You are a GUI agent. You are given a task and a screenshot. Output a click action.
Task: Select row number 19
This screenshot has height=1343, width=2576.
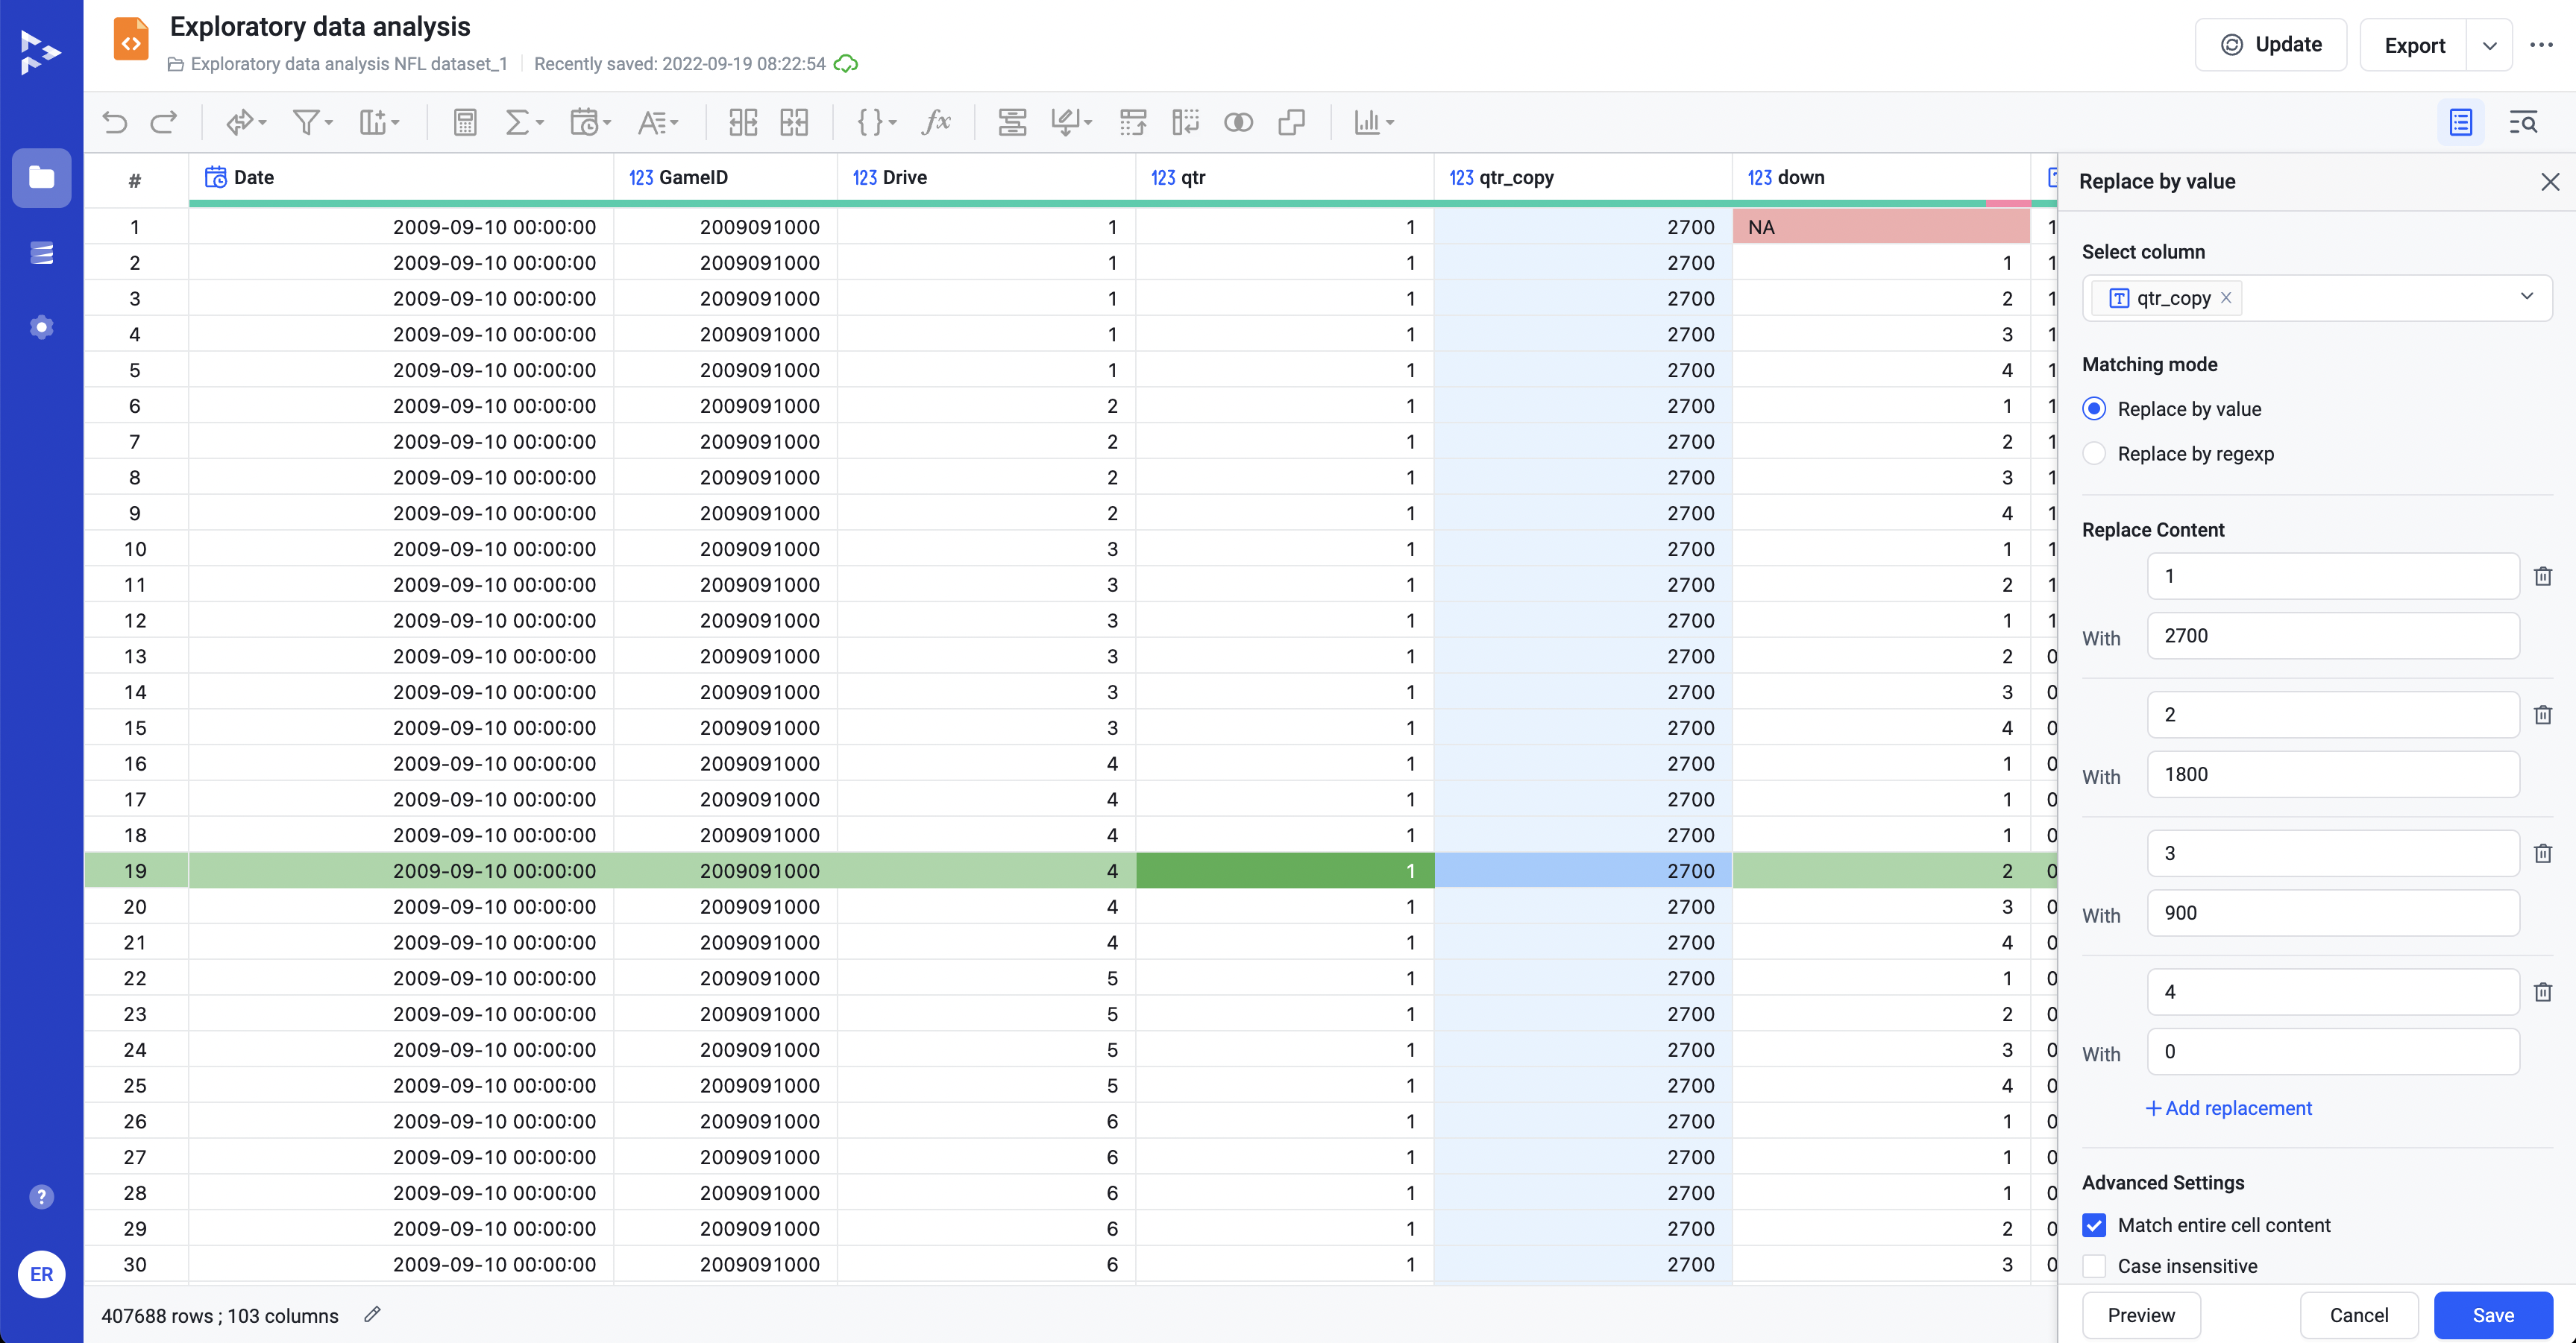click(135, 870)
